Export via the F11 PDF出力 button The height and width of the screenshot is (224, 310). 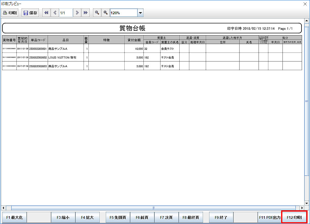270,218
